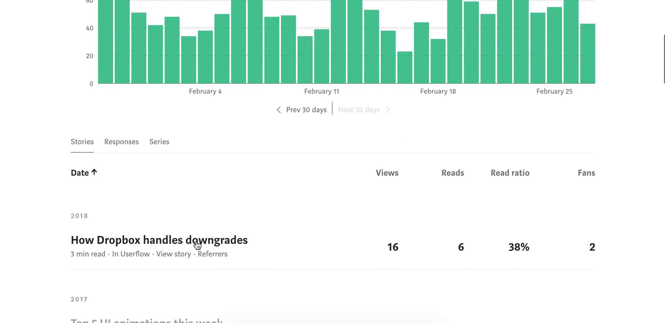Viewport: 665px width, 323px height.
Task: Open Referrers for the Dropbox story
Action: tap(213, 254)
